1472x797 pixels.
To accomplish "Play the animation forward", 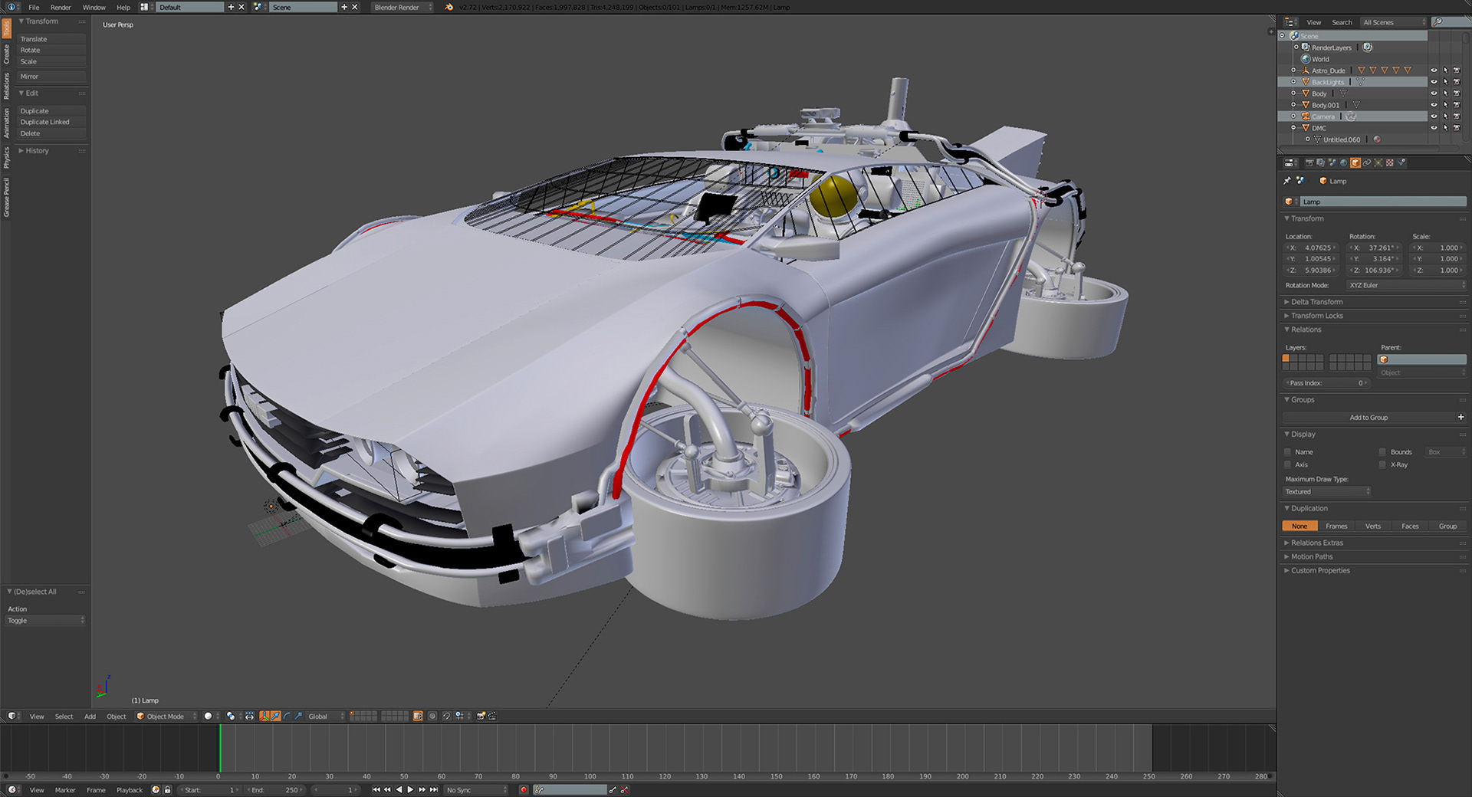I will (x=410, y=789).
